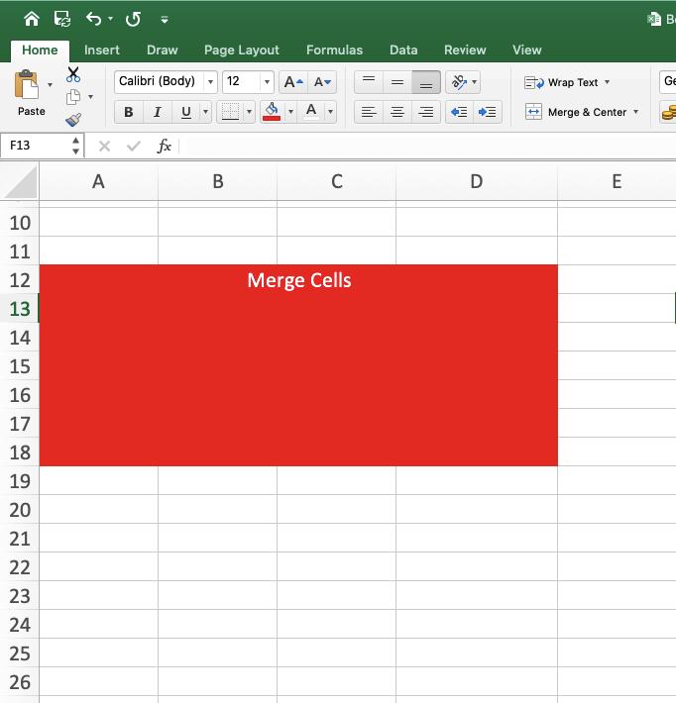Click the Name Box stepper arrows
This screenshot has height=703, width=676.
point(76,146)
